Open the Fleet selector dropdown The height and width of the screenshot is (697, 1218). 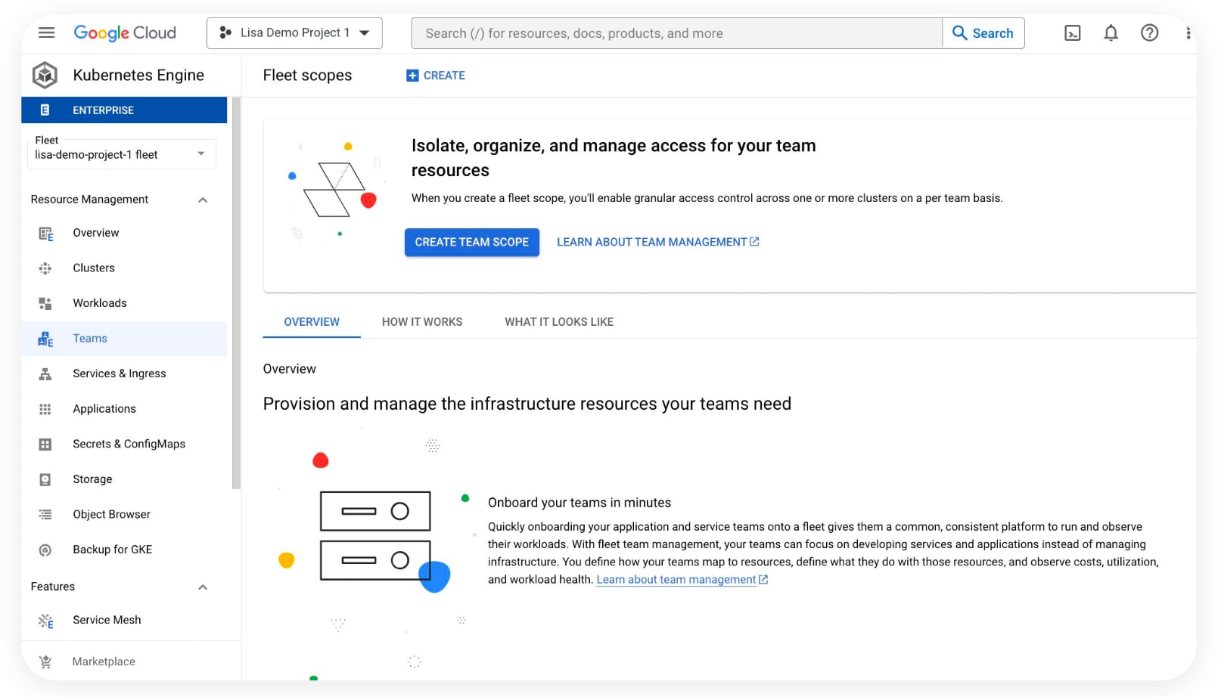122,154
